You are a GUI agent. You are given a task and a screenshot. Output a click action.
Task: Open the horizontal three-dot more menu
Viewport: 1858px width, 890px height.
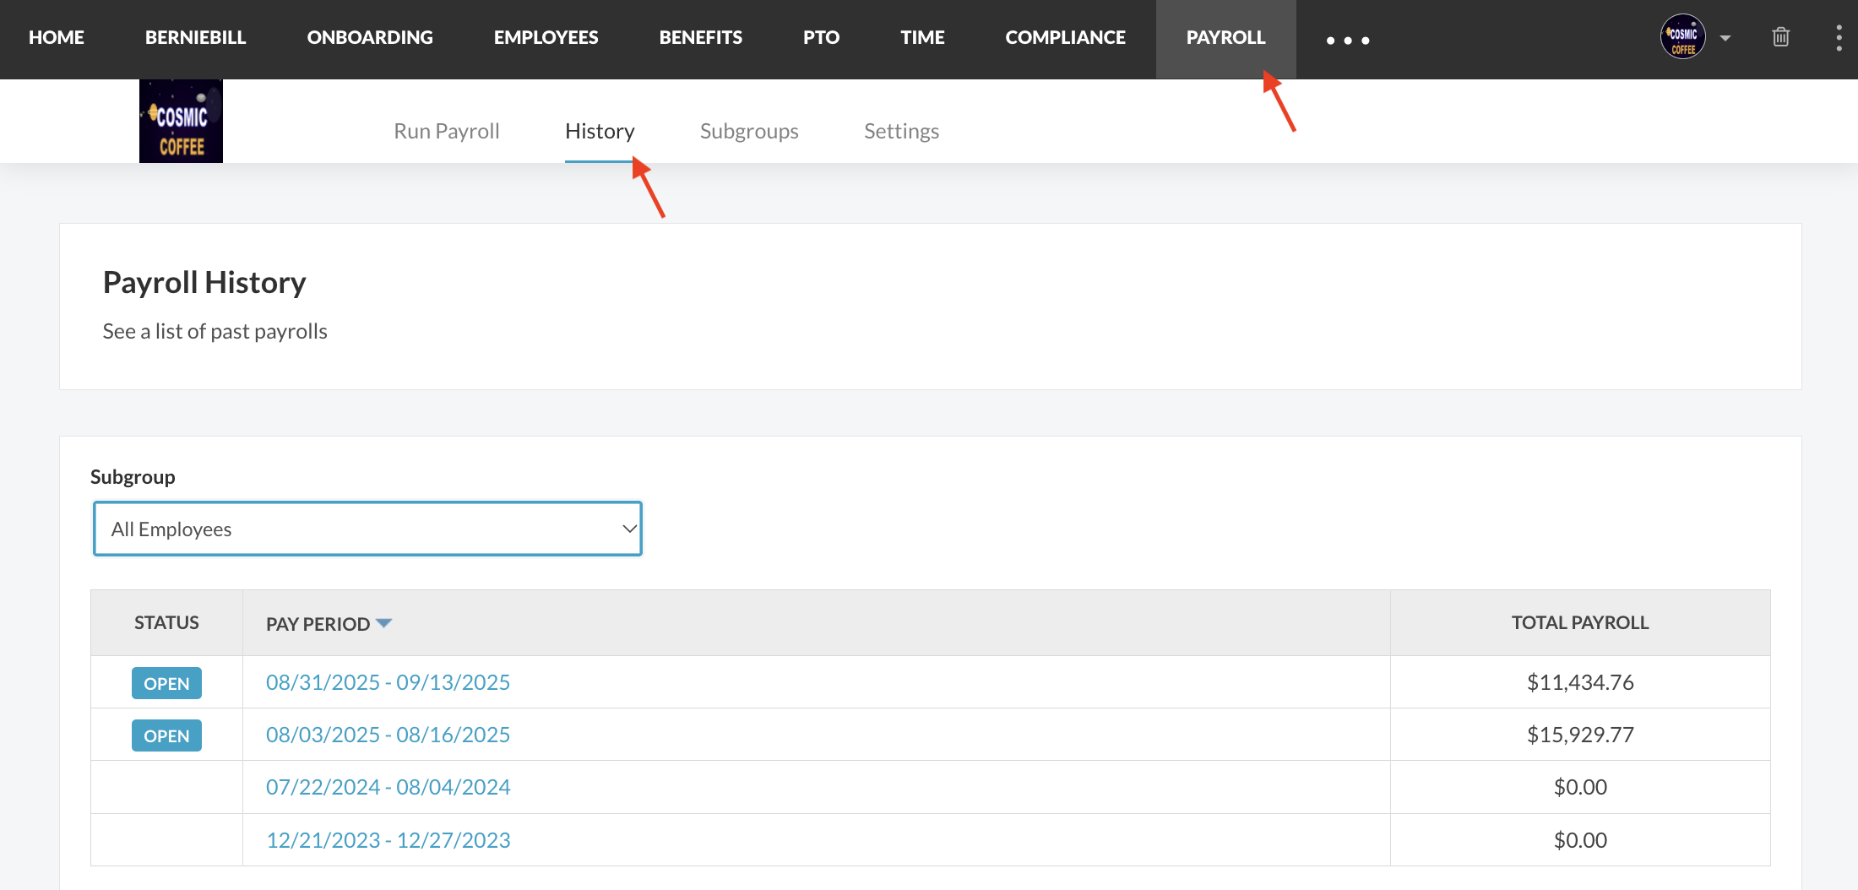click(x=1347, y=40)
